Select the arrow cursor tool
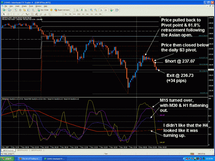The height and width of the screenshot is (161, 215). coord(4,14)
